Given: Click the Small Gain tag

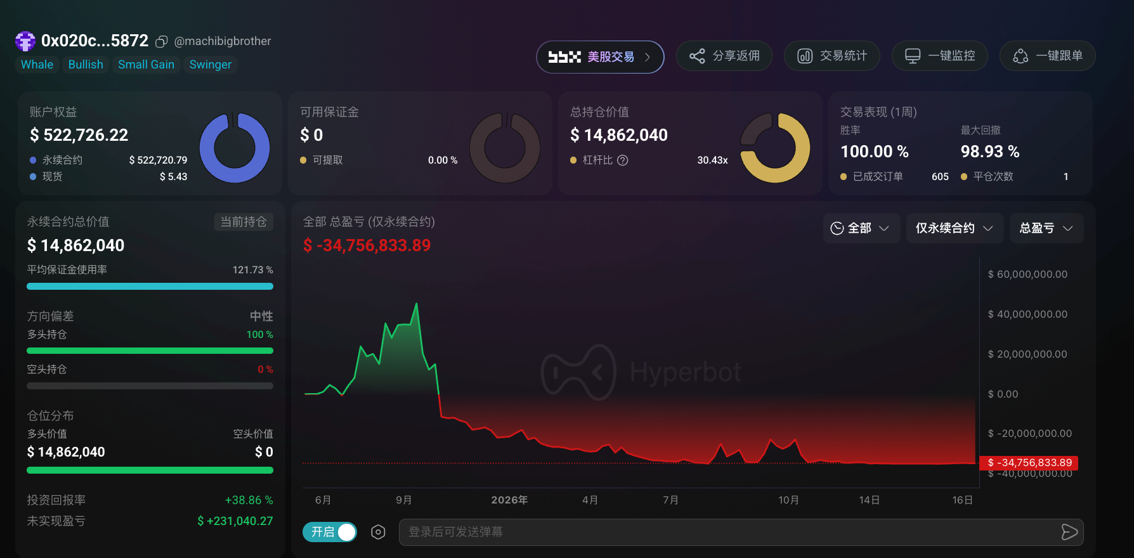Looking at the screenshot, I should click(146, 65).
